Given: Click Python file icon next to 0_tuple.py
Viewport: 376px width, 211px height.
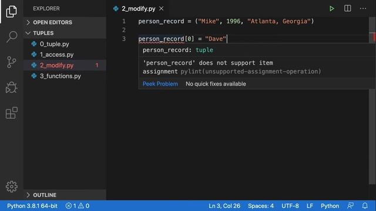Looking at the screenshot, I should click(x=34, y=44).
